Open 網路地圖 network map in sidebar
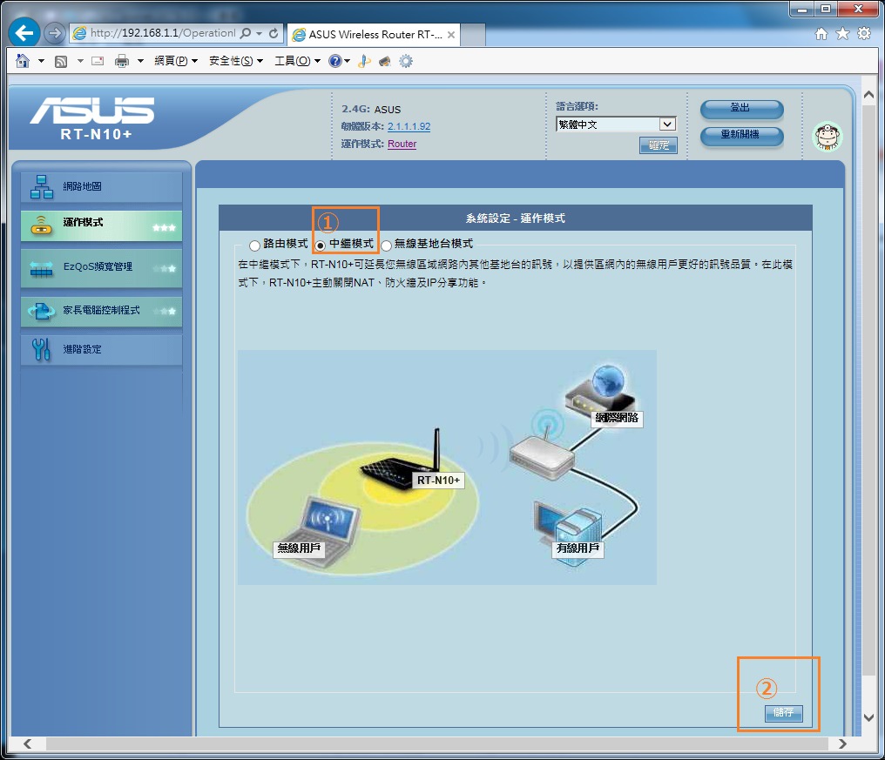 coord(102,187)
